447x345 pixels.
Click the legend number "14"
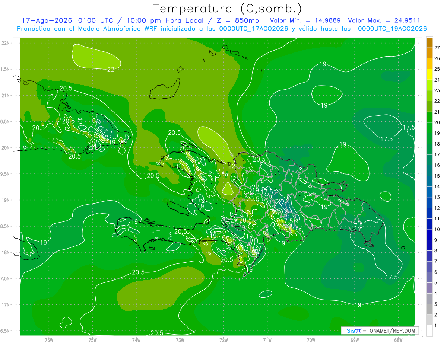point(437,186)
